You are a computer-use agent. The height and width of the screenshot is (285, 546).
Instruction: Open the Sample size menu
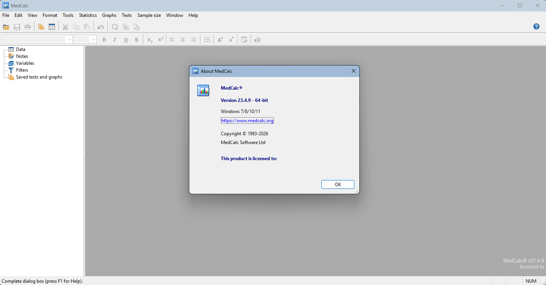[x=149, y=15]
